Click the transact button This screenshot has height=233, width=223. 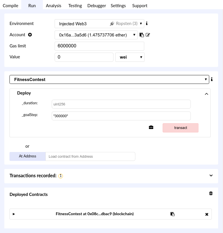click(x=180, y=128)
